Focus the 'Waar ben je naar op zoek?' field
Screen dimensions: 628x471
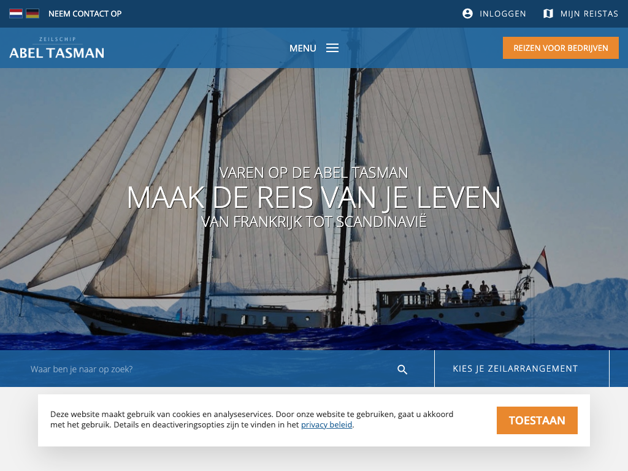click(209, 369)
